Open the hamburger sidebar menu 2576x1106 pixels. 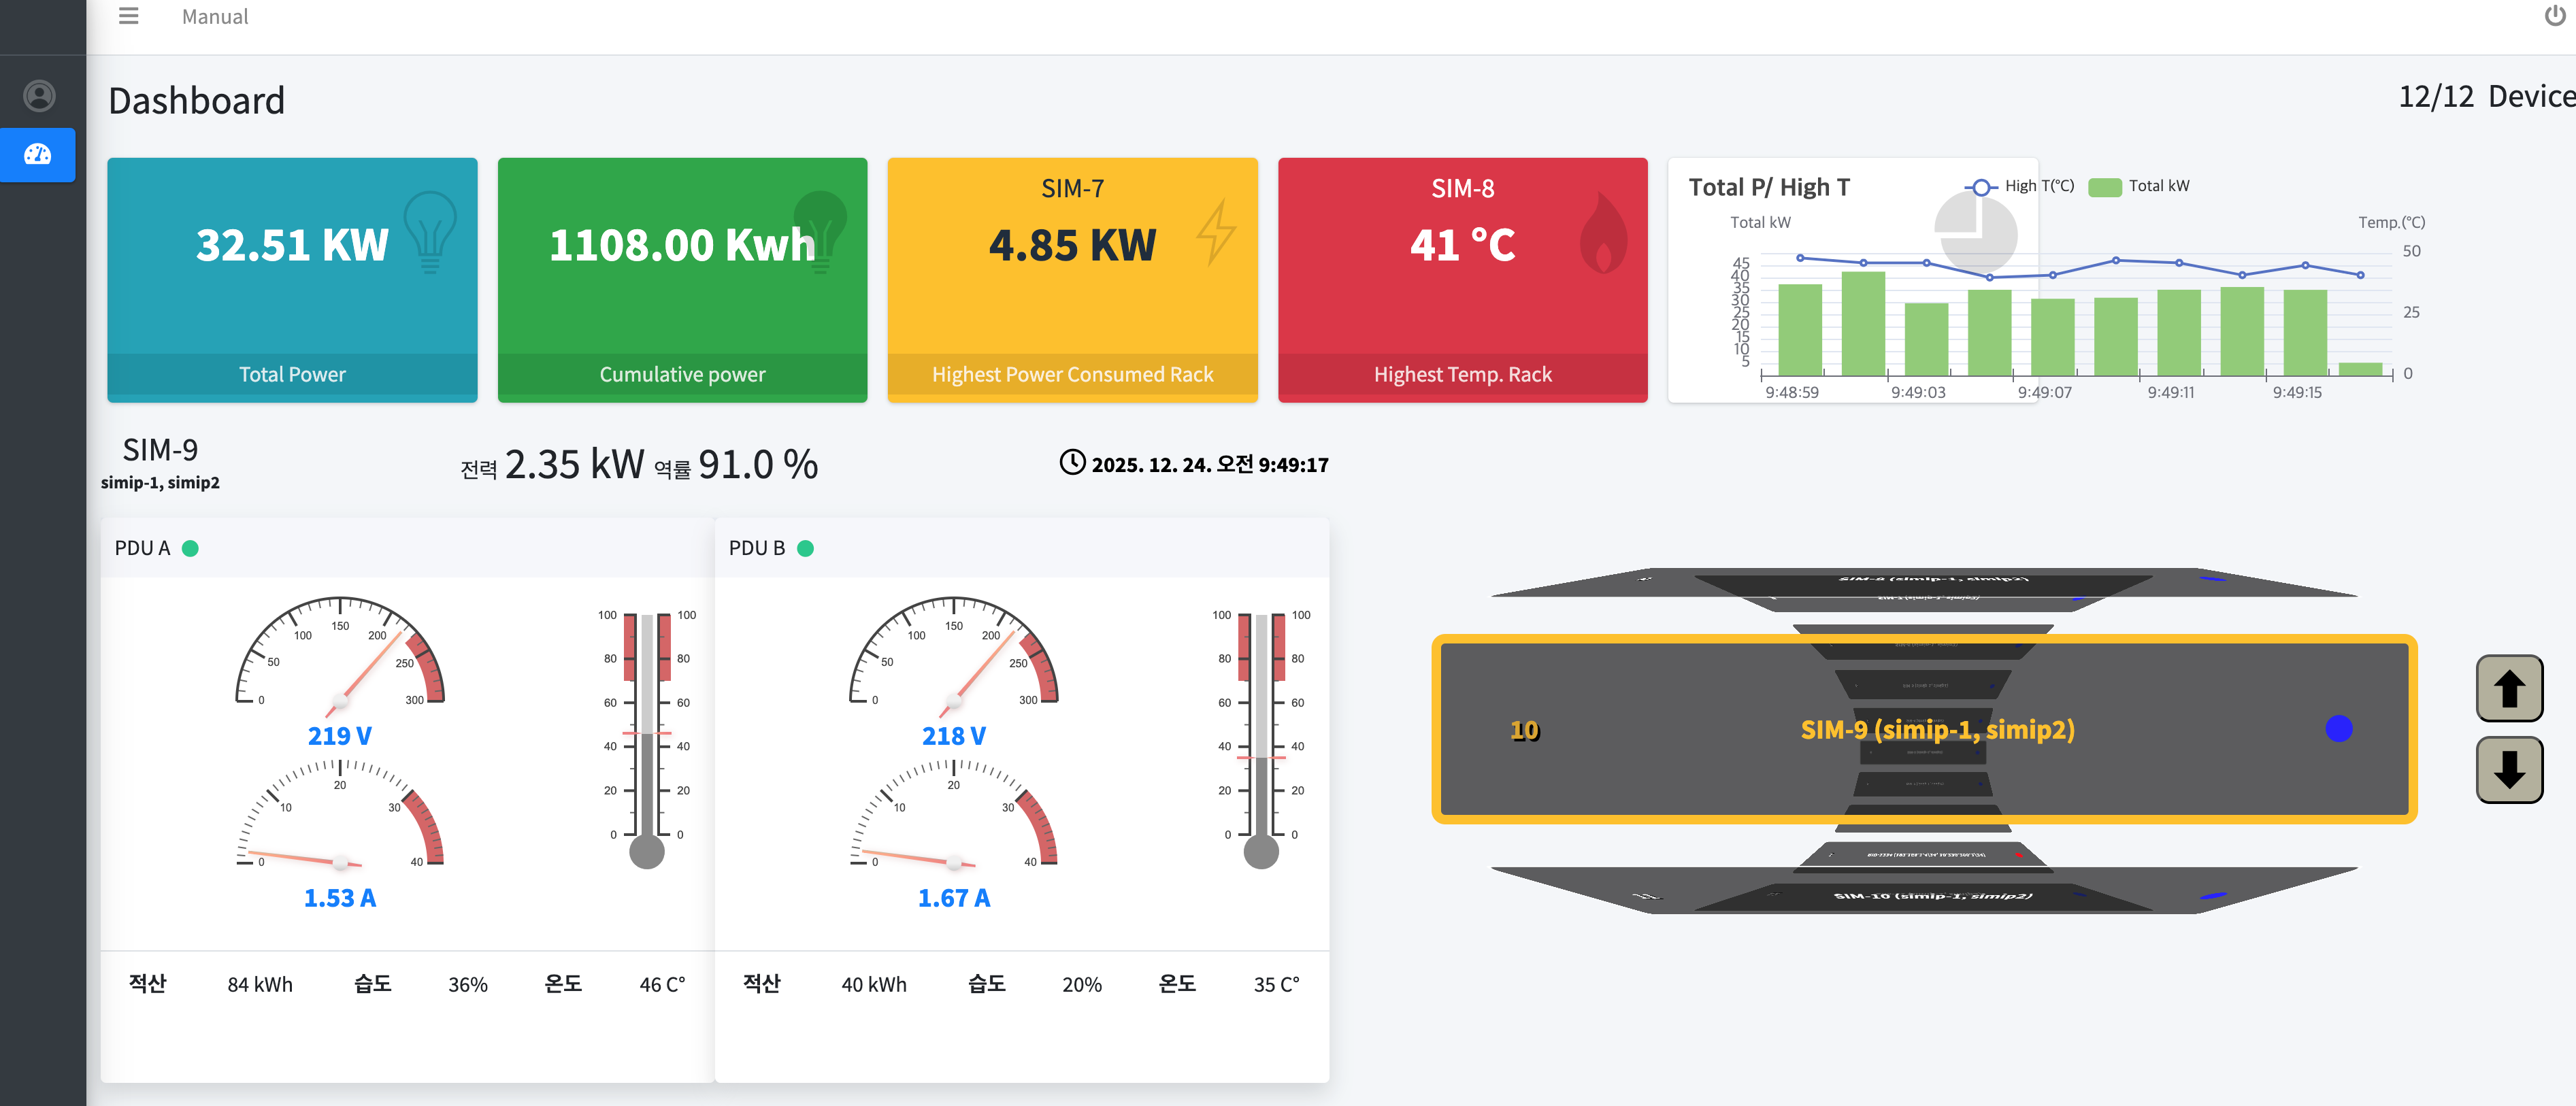click(128, 16)
